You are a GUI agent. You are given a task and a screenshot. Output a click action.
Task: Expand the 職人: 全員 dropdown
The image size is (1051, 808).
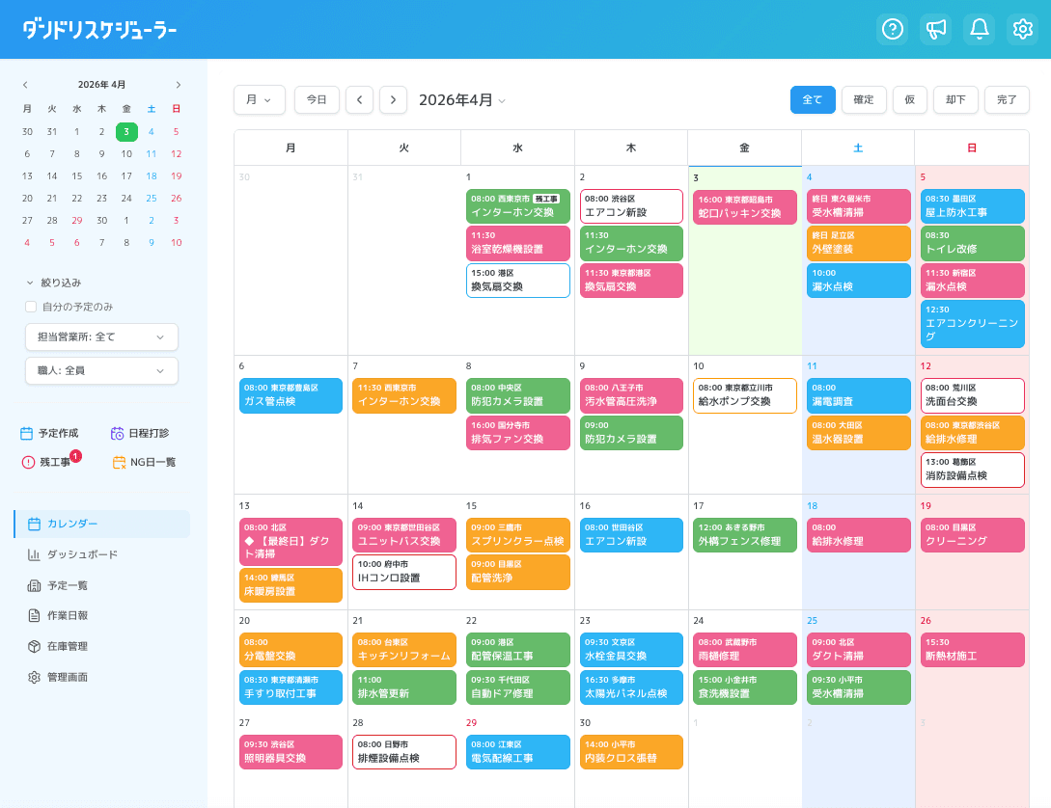coord(101,370)
